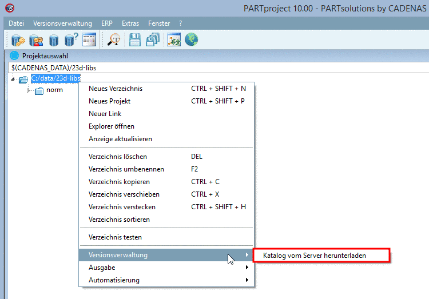
Task: Open the ? help menu
Action: [181, 23]
